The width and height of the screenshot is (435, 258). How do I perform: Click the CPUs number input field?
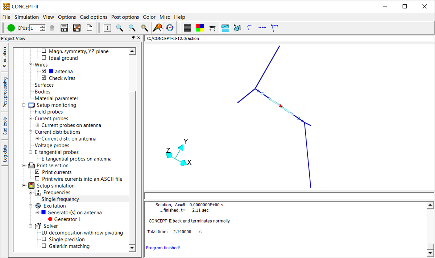[x=35, y=28]
